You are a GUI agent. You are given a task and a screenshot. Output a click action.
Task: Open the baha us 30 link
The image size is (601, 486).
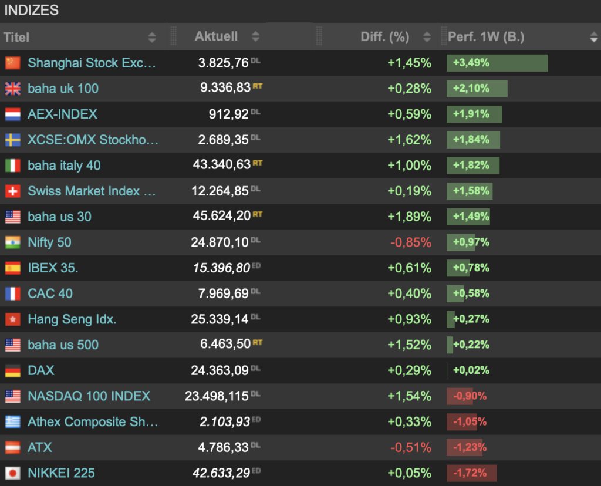[60, 217]
